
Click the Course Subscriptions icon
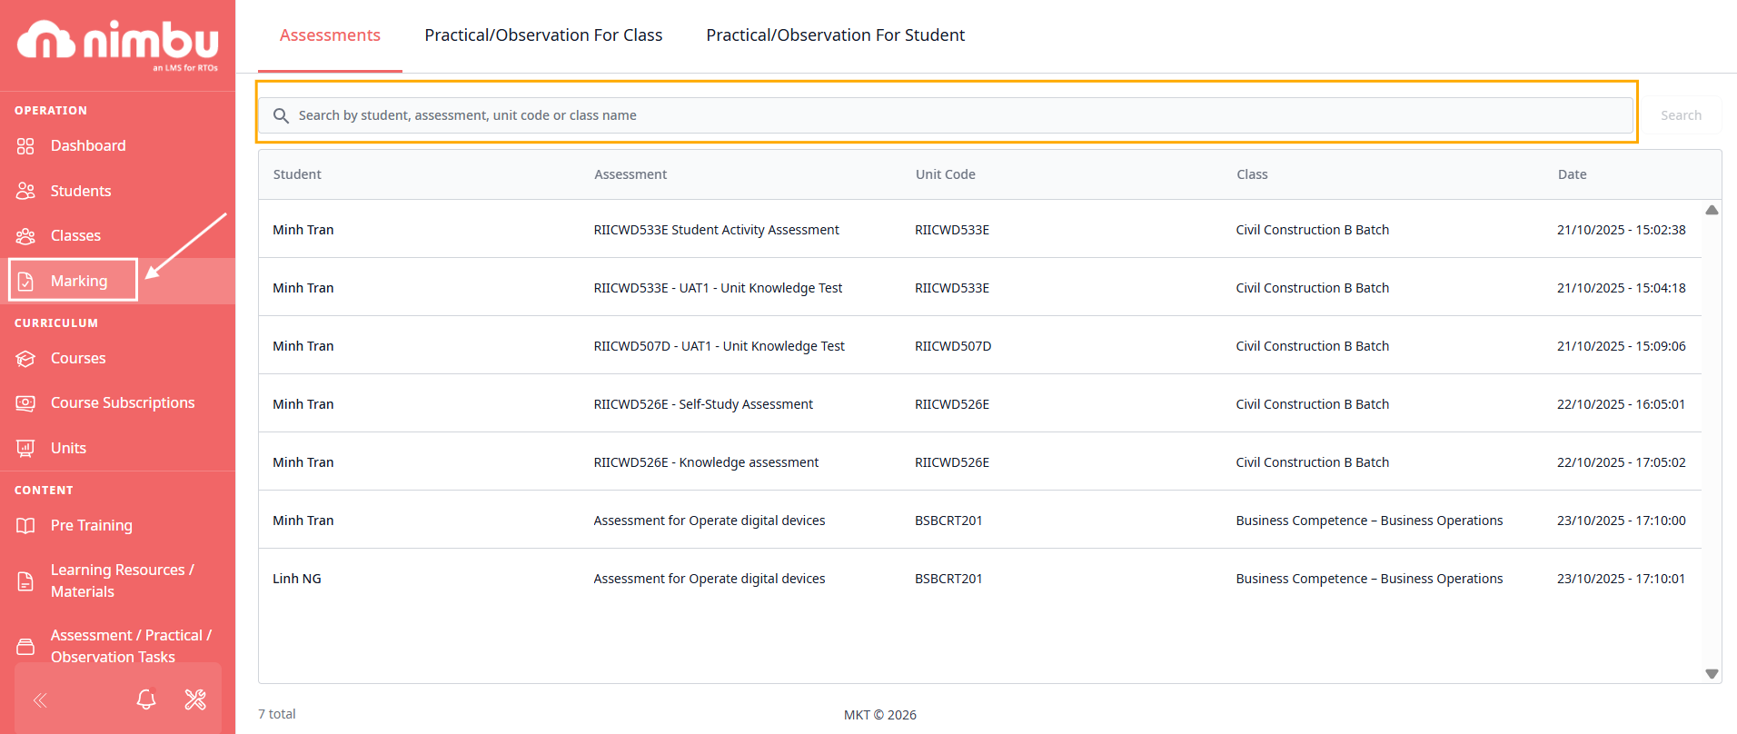tap(25, 403)
